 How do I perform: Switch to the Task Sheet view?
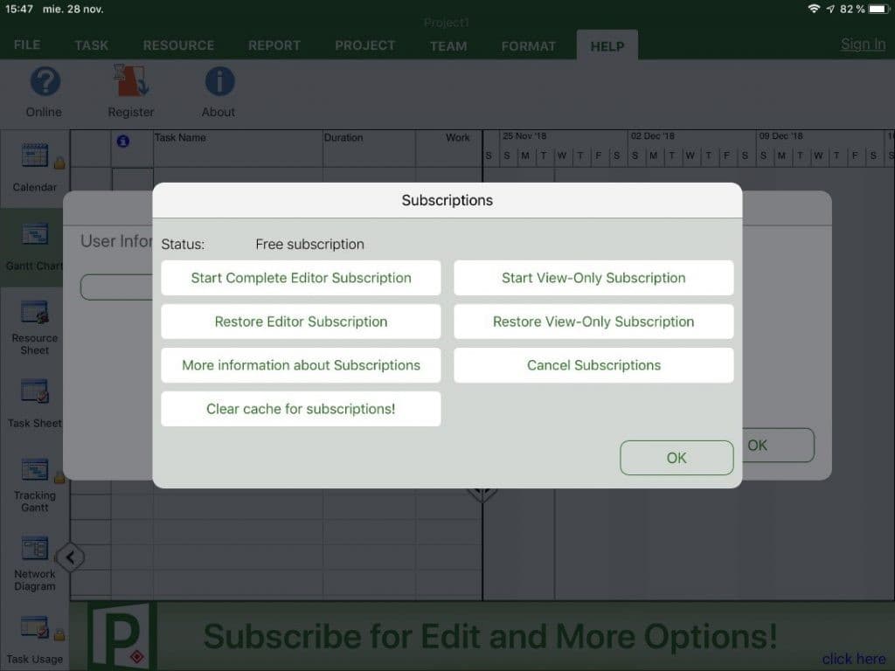tap(35, 402)
